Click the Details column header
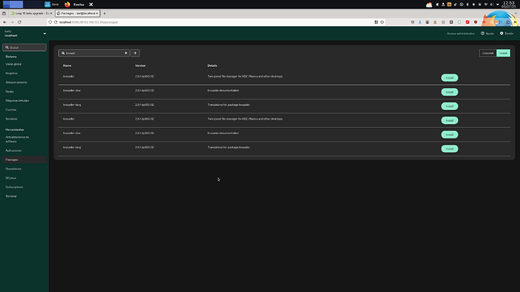 [213, 65]
